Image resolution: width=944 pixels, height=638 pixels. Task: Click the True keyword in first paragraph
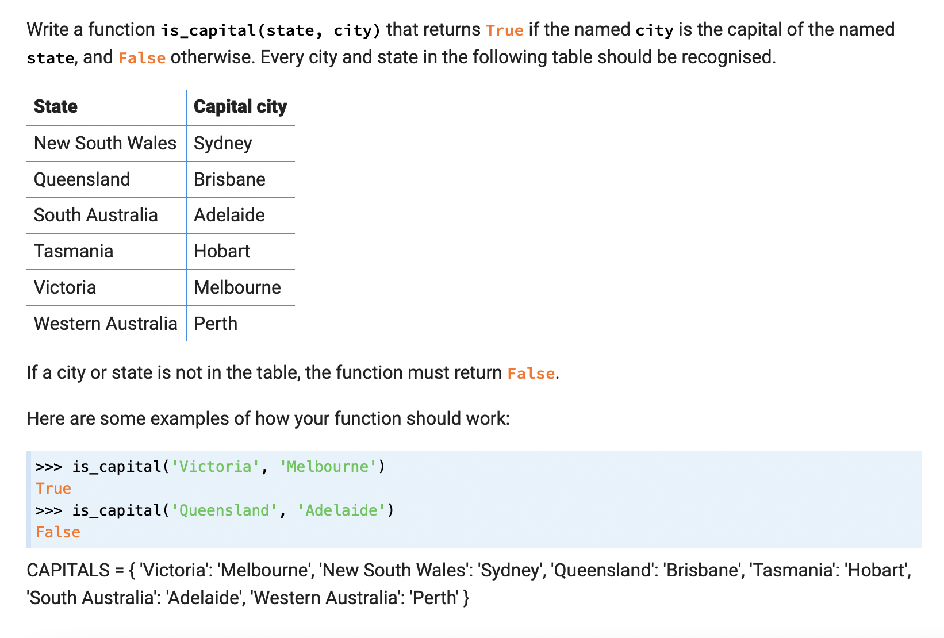504,30
